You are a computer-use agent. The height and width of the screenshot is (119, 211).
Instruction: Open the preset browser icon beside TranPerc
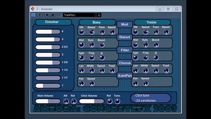point(99,15)
